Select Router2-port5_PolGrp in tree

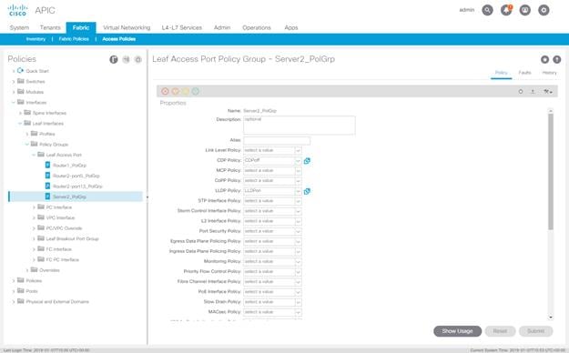[x=76, y=176]
